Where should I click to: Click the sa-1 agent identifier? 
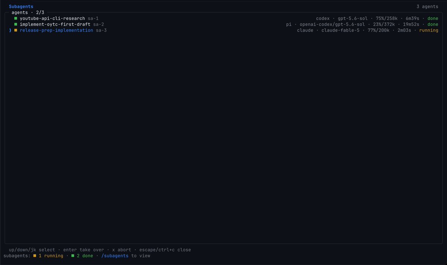point(93,18)
